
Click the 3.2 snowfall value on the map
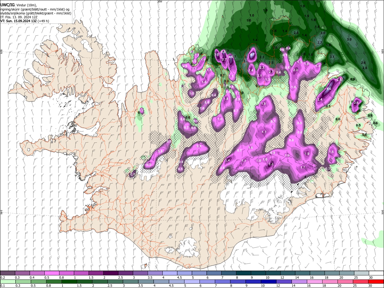coord(216,55)
